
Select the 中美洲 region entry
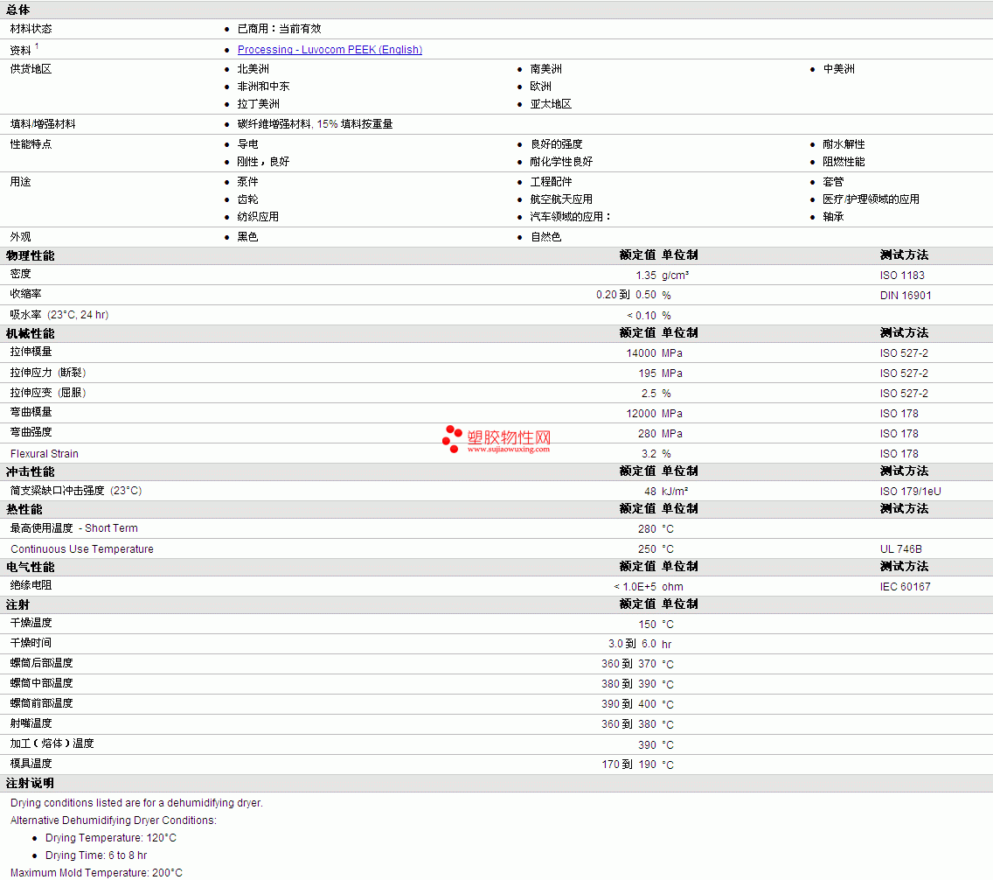pos(838,68)
